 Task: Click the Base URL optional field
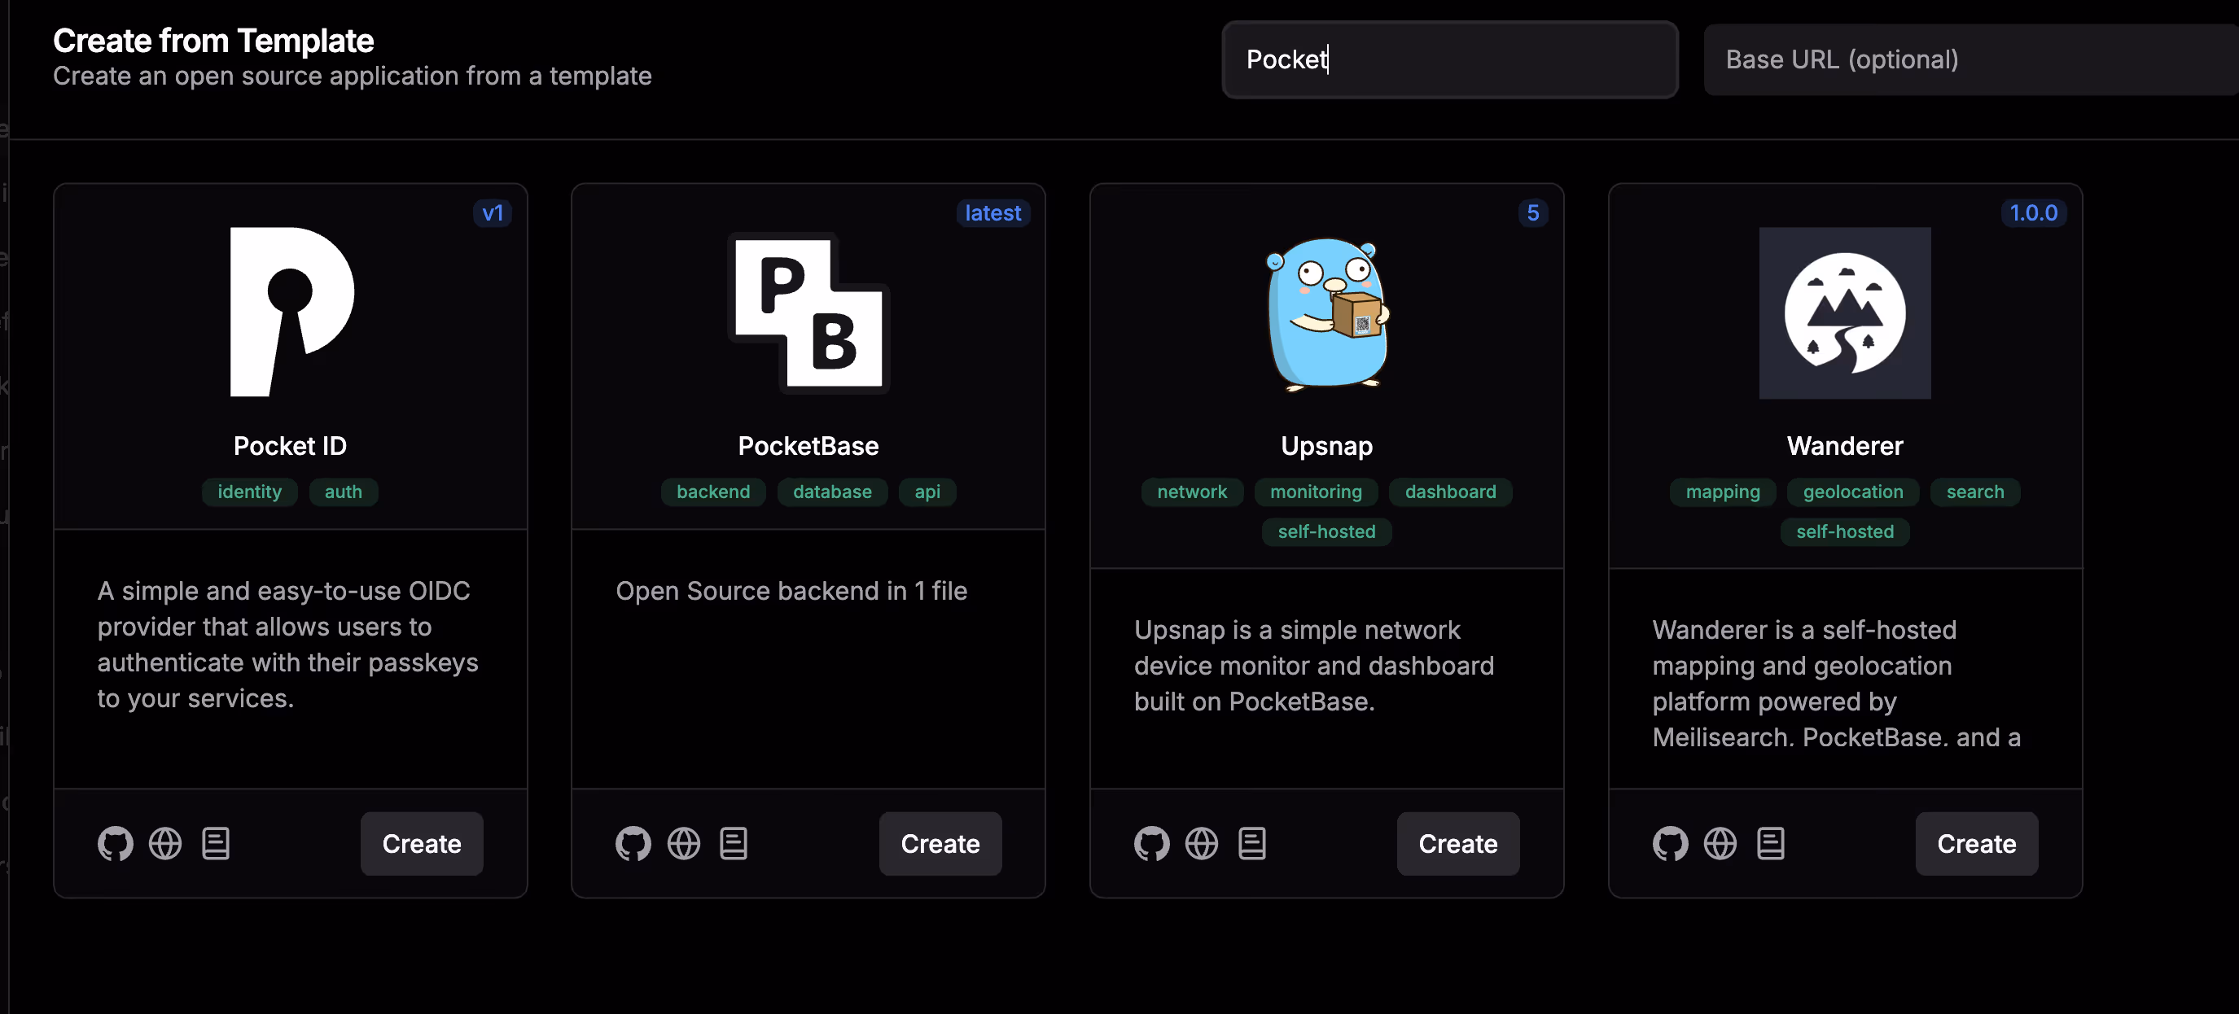point(1969,59)
